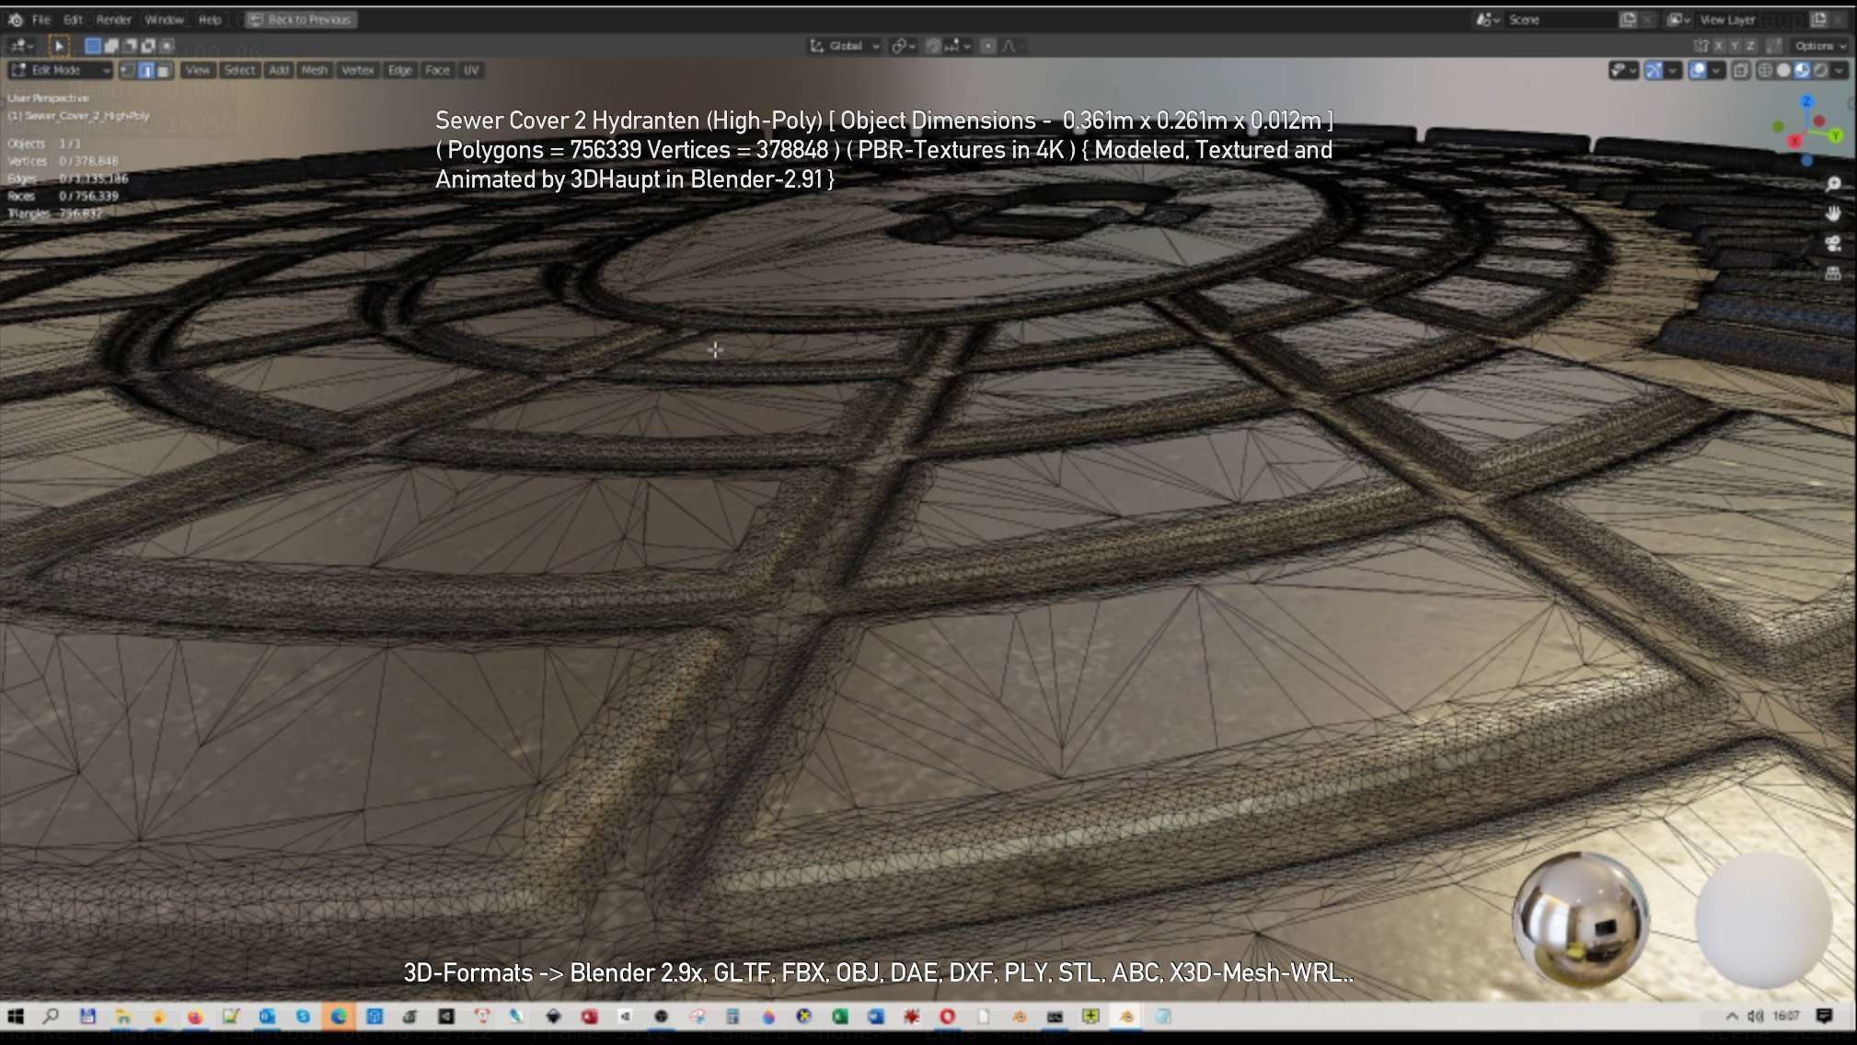1857x1045 pixels.
Task: Open the Edge menu
Action: (400, 70)
